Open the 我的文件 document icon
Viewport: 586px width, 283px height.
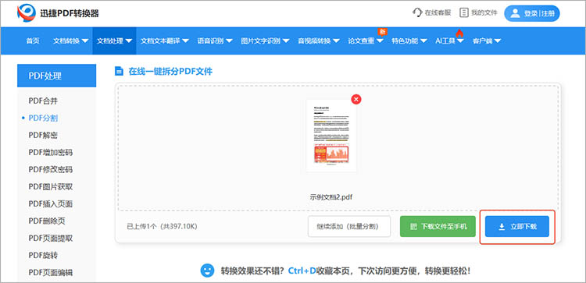click(x=464, y=12)
